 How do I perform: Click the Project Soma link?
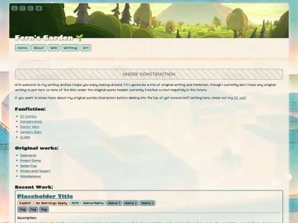(30, 161)
